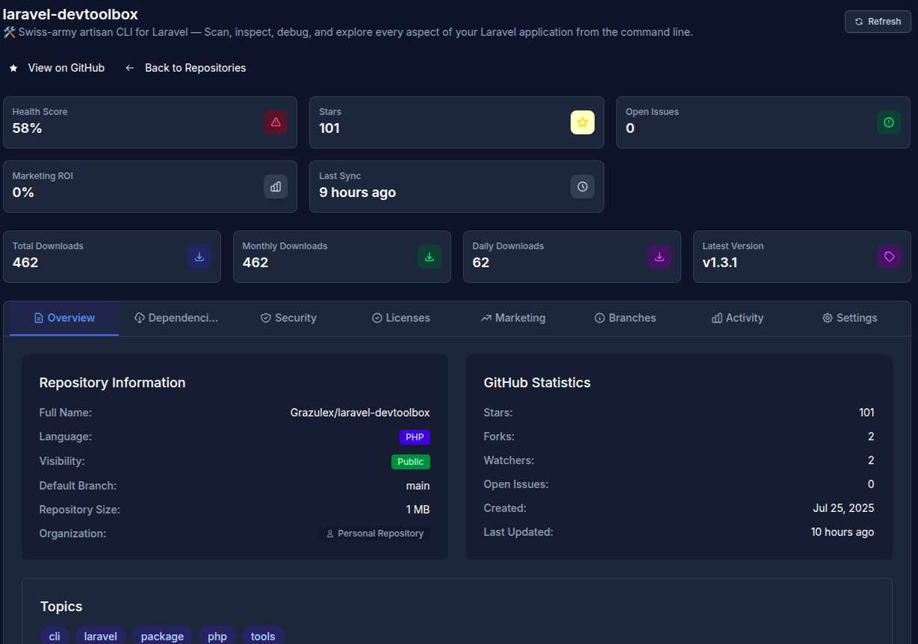Viewport: 918px width, 644px height.
Task: Click the Public visibility badge
Action: (411, 462)
